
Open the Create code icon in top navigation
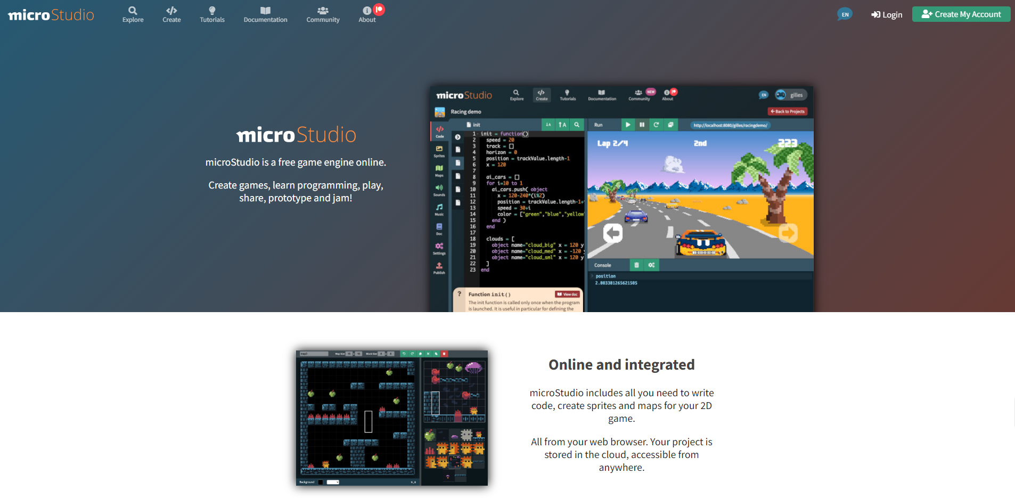click(x=171, y=11)
